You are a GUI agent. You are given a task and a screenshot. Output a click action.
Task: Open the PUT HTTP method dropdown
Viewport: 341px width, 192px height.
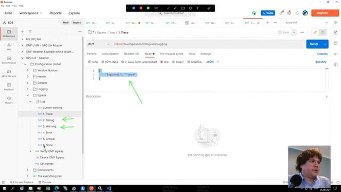pyautogui.click(x=99, y=44)
